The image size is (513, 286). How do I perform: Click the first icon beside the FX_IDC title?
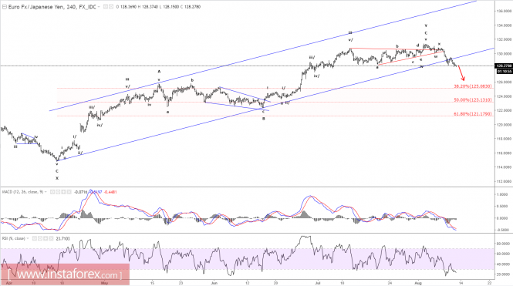point(106,6)
